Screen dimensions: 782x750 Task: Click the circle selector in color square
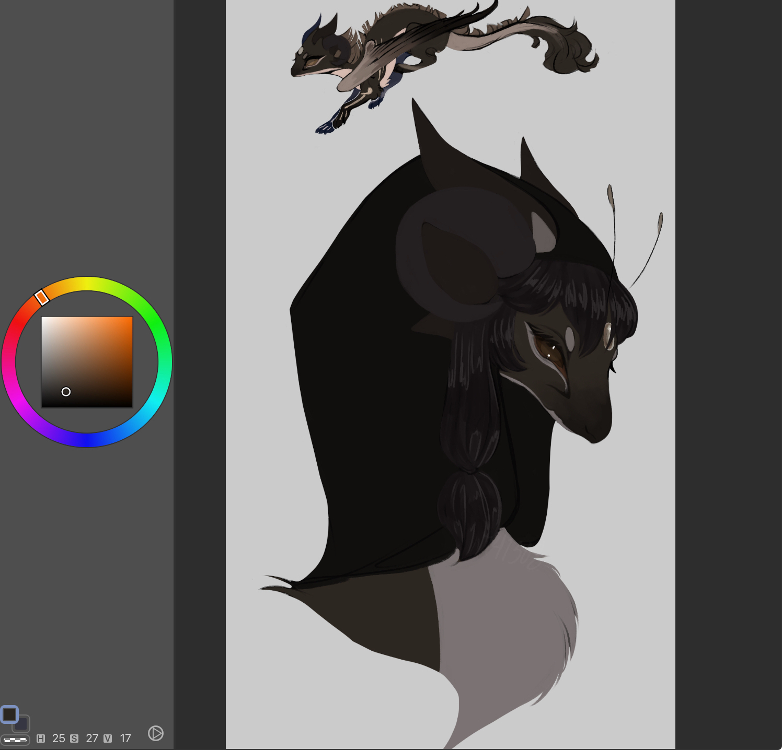66,392
